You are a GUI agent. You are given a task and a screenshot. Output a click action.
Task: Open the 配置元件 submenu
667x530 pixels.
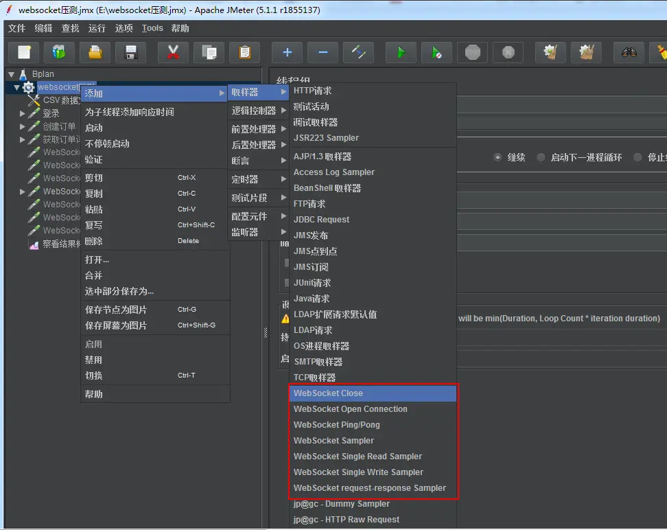pyautogui.click(x=258, y=216)
